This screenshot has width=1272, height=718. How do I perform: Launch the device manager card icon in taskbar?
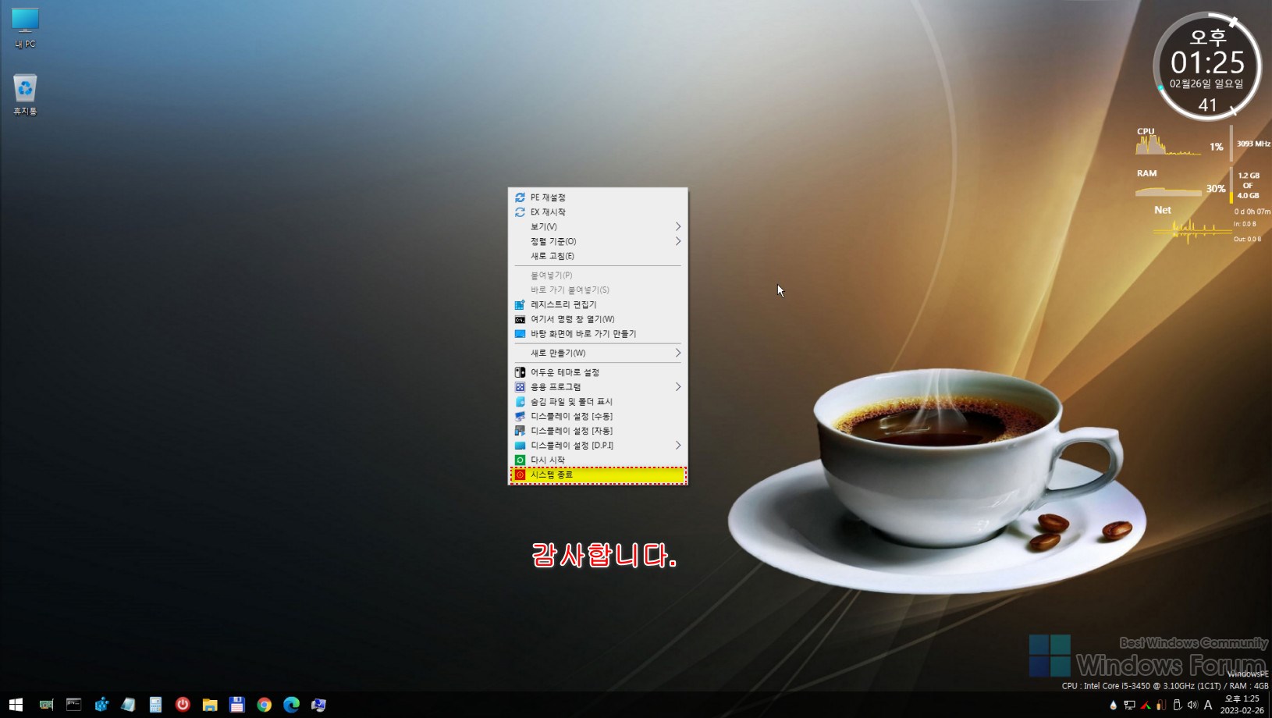(46, 705)
